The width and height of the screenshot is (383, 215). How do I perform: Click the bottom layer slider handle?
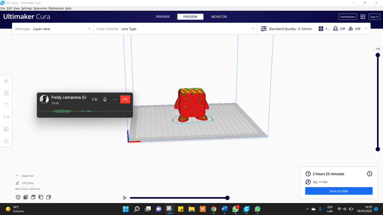(378, 149)
